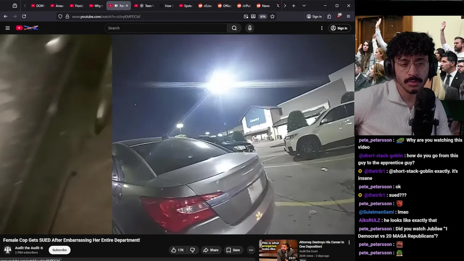Screen dimensions: 464x261
Task: Open the picture-in-picture icon in the address bar
Action: click(246, 16)
